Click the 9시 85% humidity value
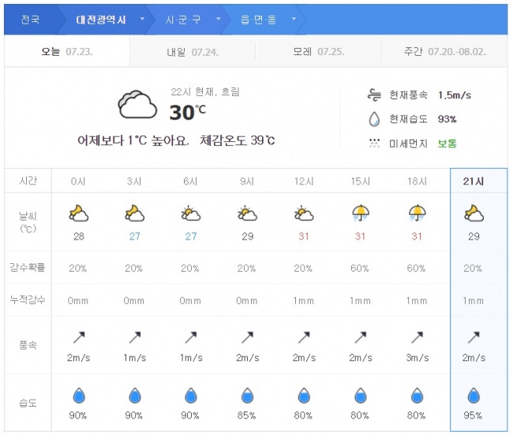 [x=247, y=415]
